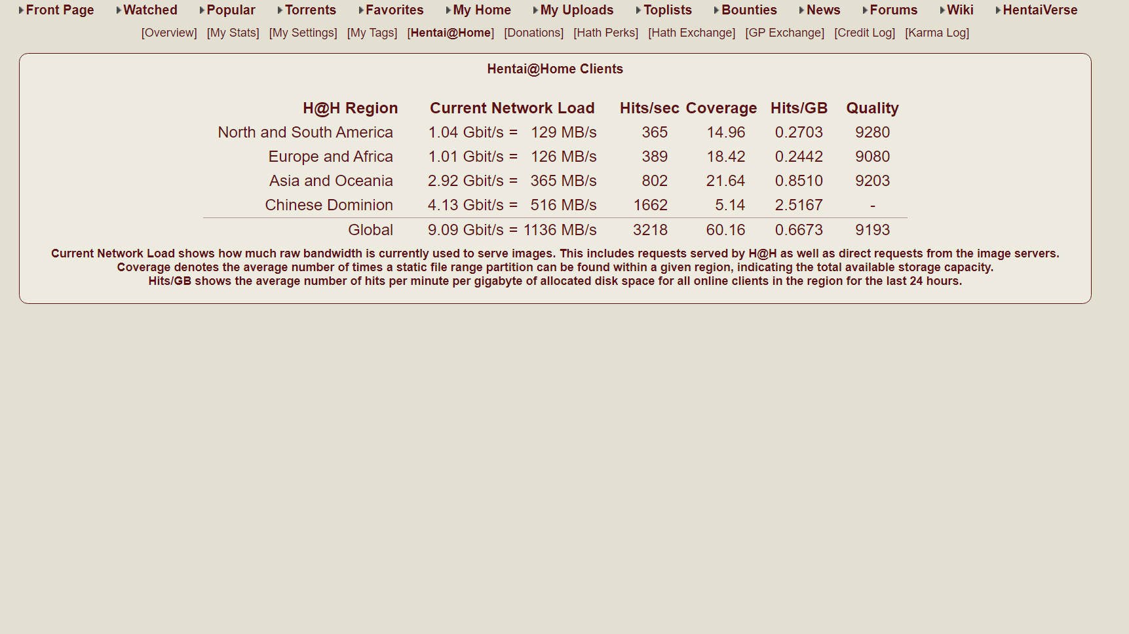
Task: Select the Hentai@Home tab
Action: [x=451, y=33]
